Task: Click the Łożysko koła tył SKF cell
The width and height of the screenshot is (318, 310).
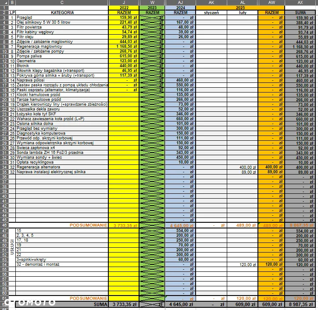Action: [x=62, y=114]
